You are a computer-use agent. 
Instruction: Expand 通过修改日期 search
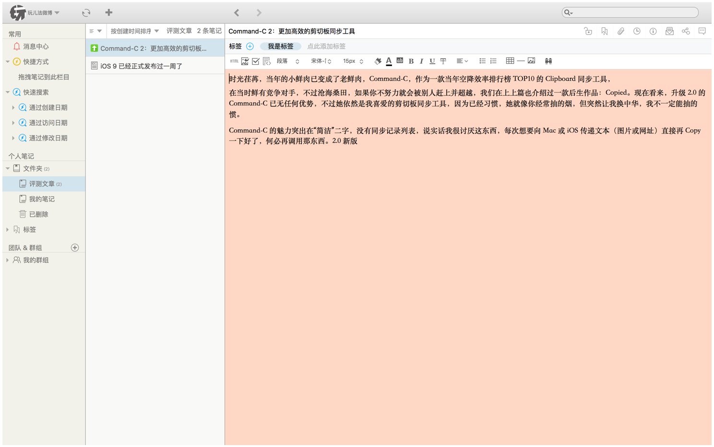pos(13,138)
